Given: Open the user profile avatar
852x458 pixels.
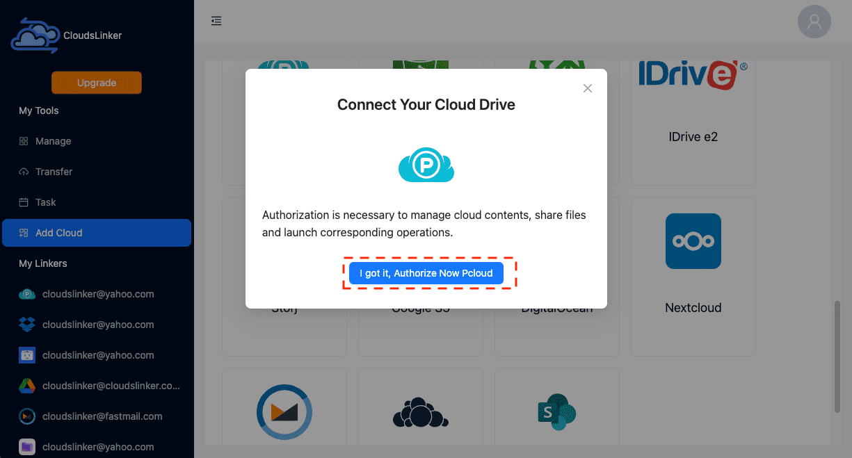Looking at the screenshot, I should tap(814, 22).
